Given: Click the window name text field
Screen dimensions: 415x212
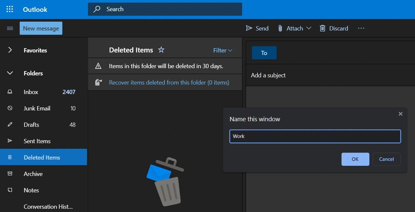Looking at the screenshot, I should (x=315, y=136).
